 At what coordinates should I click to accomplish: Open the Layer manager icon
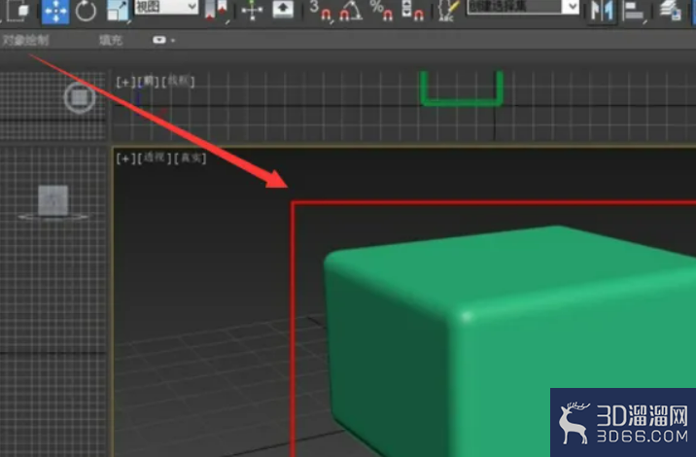(x=671, y=11)
